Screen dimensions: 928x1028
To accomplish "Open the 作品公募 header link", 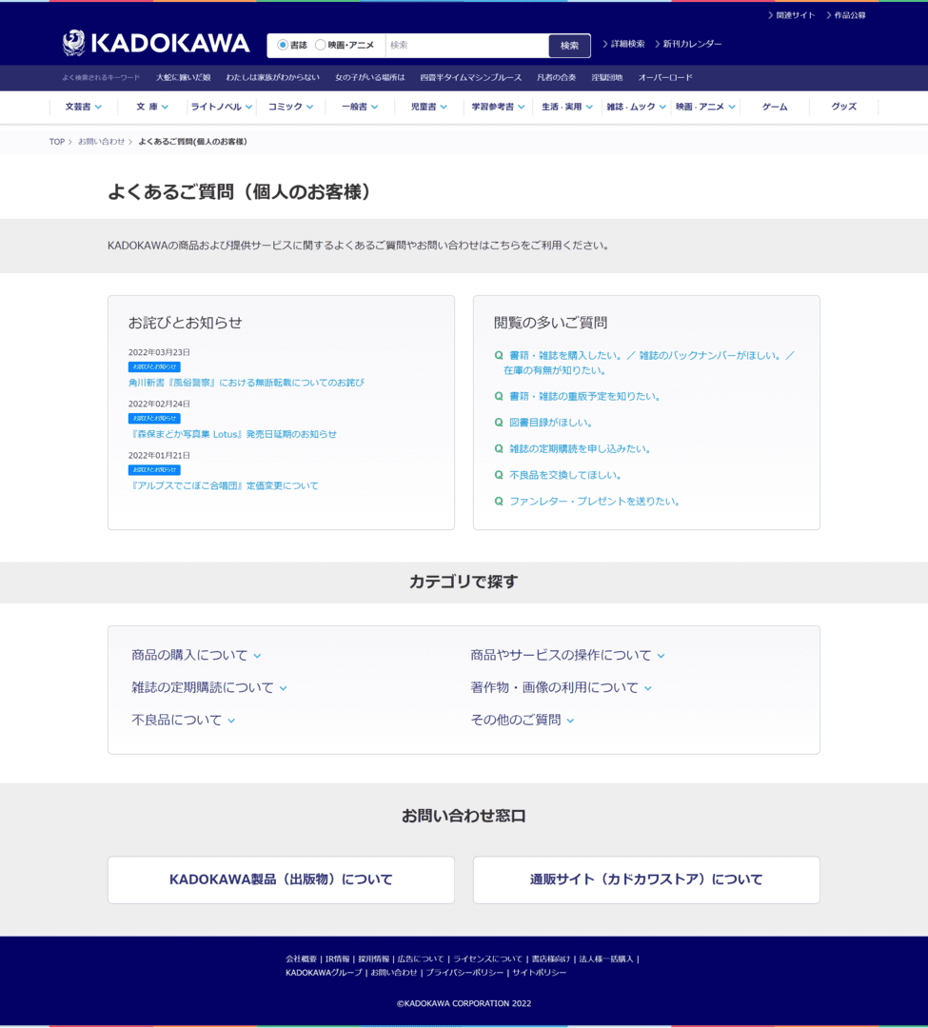I will (845, 15).
